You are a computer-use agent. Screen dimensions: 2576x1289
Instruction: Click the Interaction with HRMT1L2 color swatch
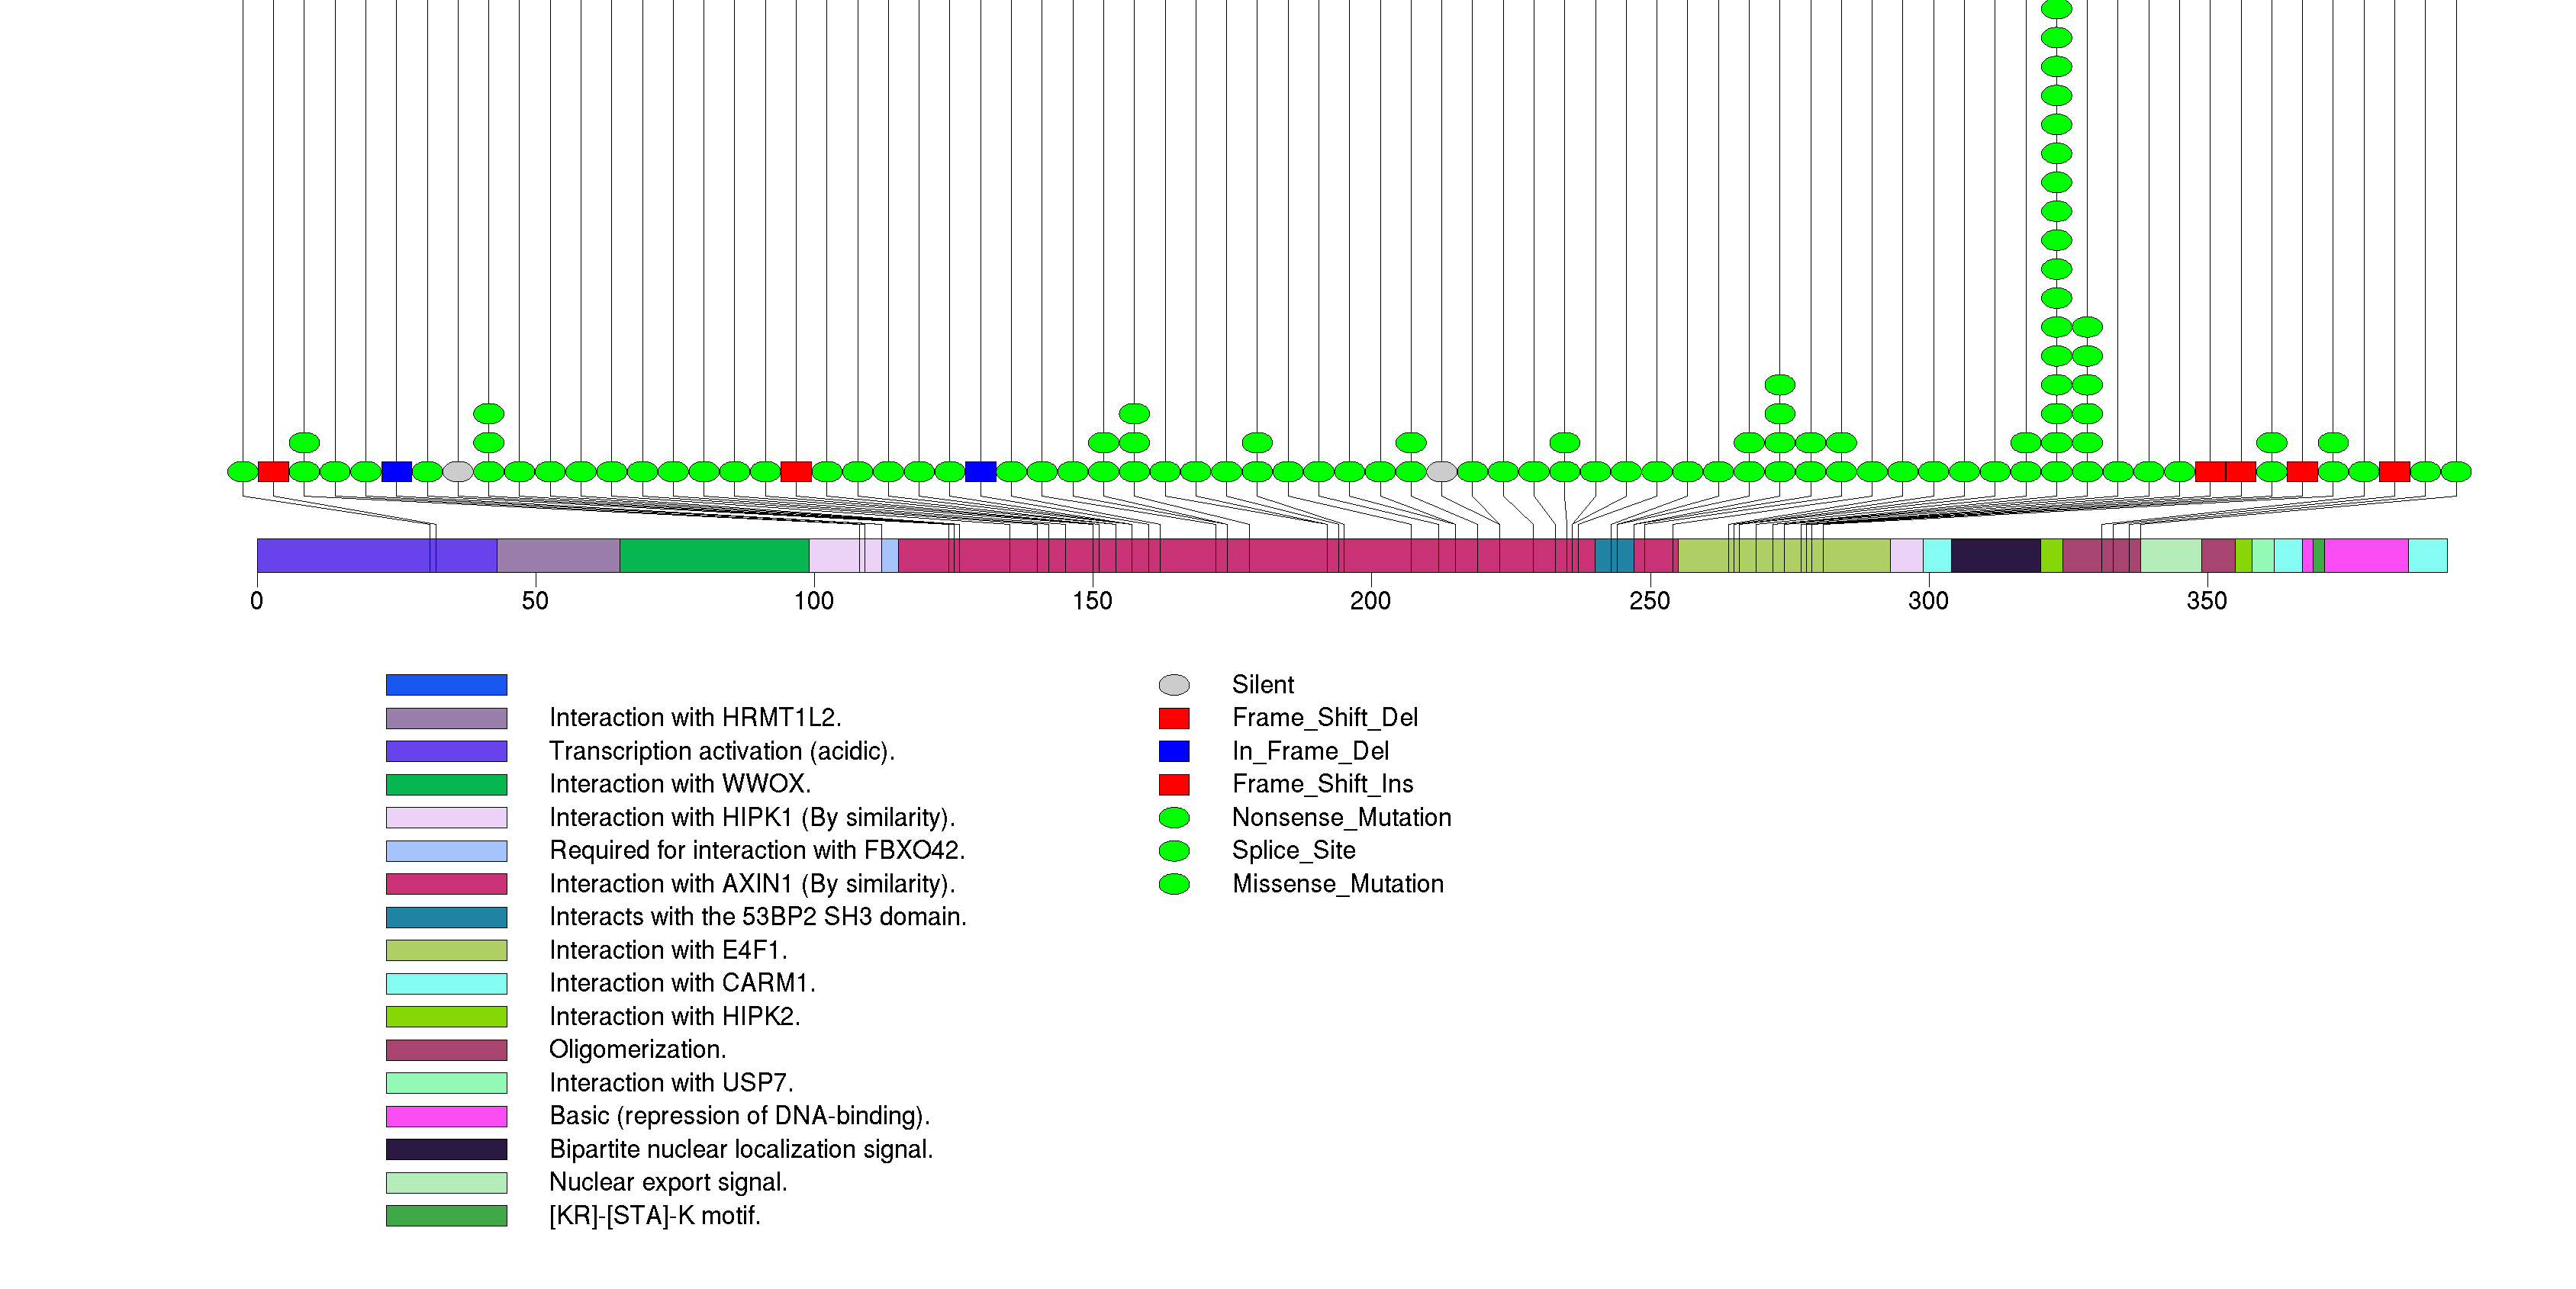(x=446, y=718)
